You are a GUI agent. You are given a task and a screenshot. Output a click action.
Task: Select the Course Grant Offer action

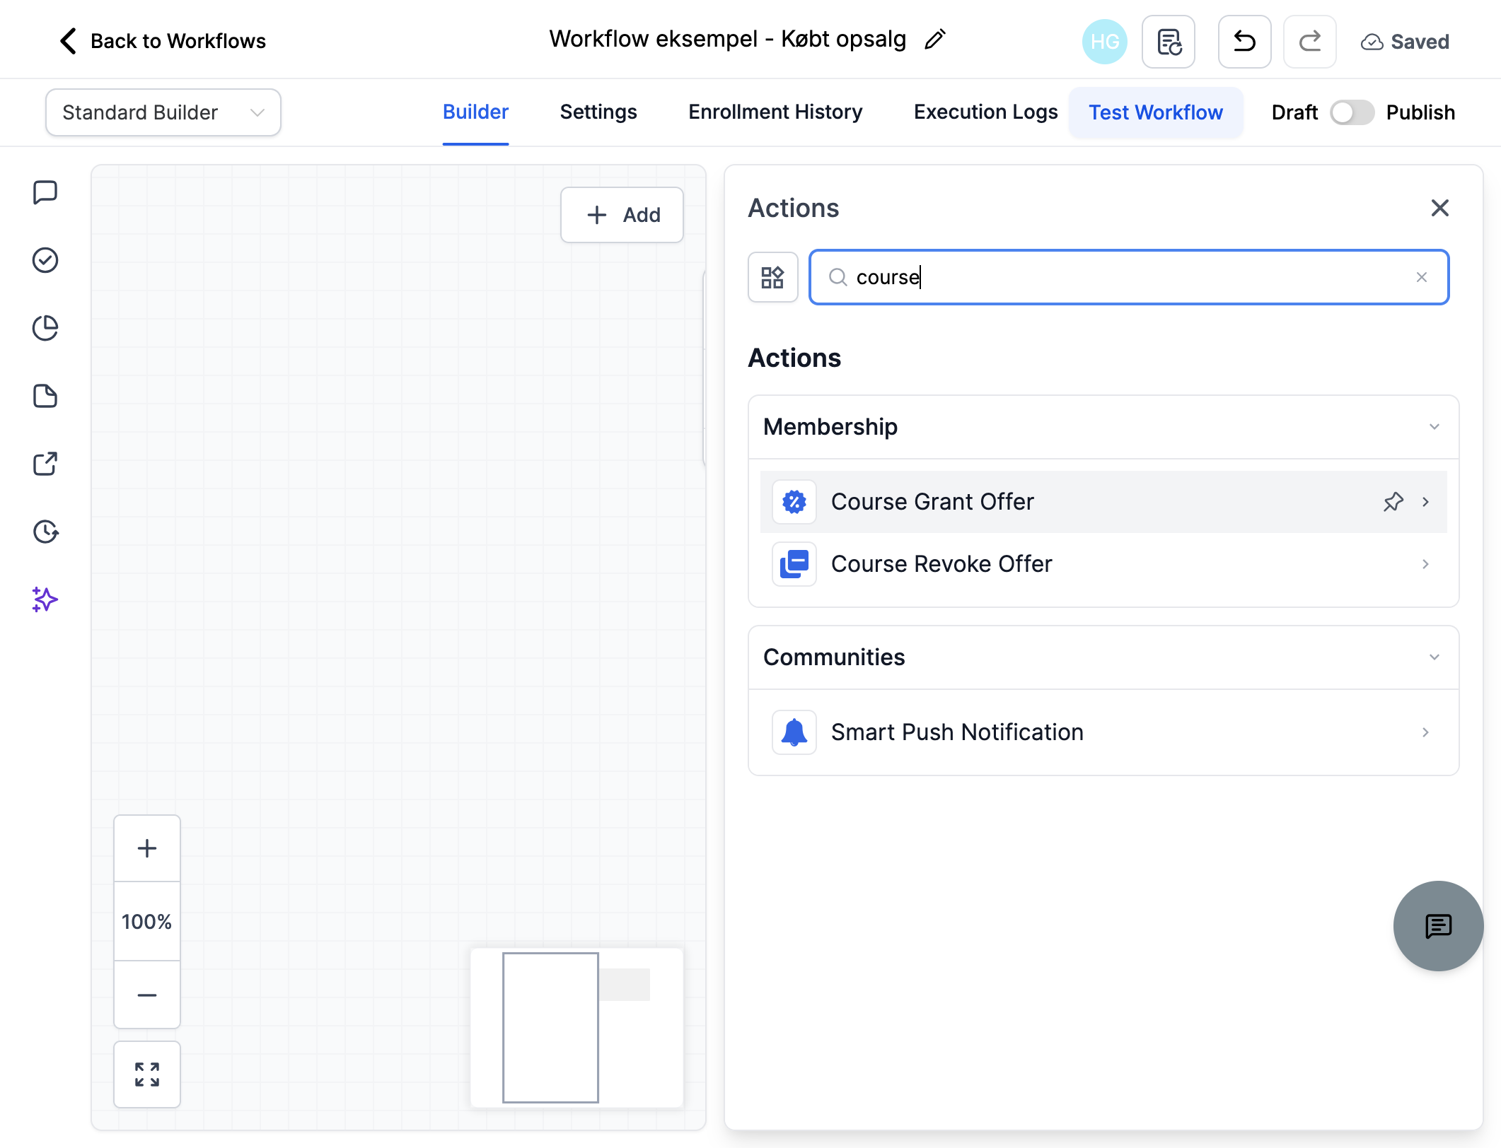click(x=1103, y=502)
